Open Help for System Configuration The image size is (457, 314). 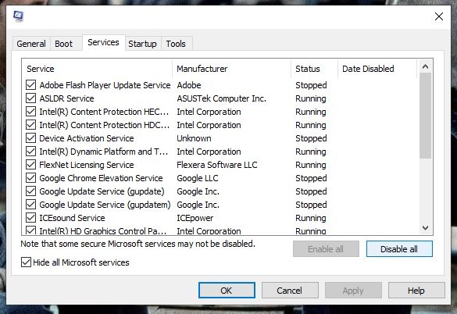click(x=416, y=291)
